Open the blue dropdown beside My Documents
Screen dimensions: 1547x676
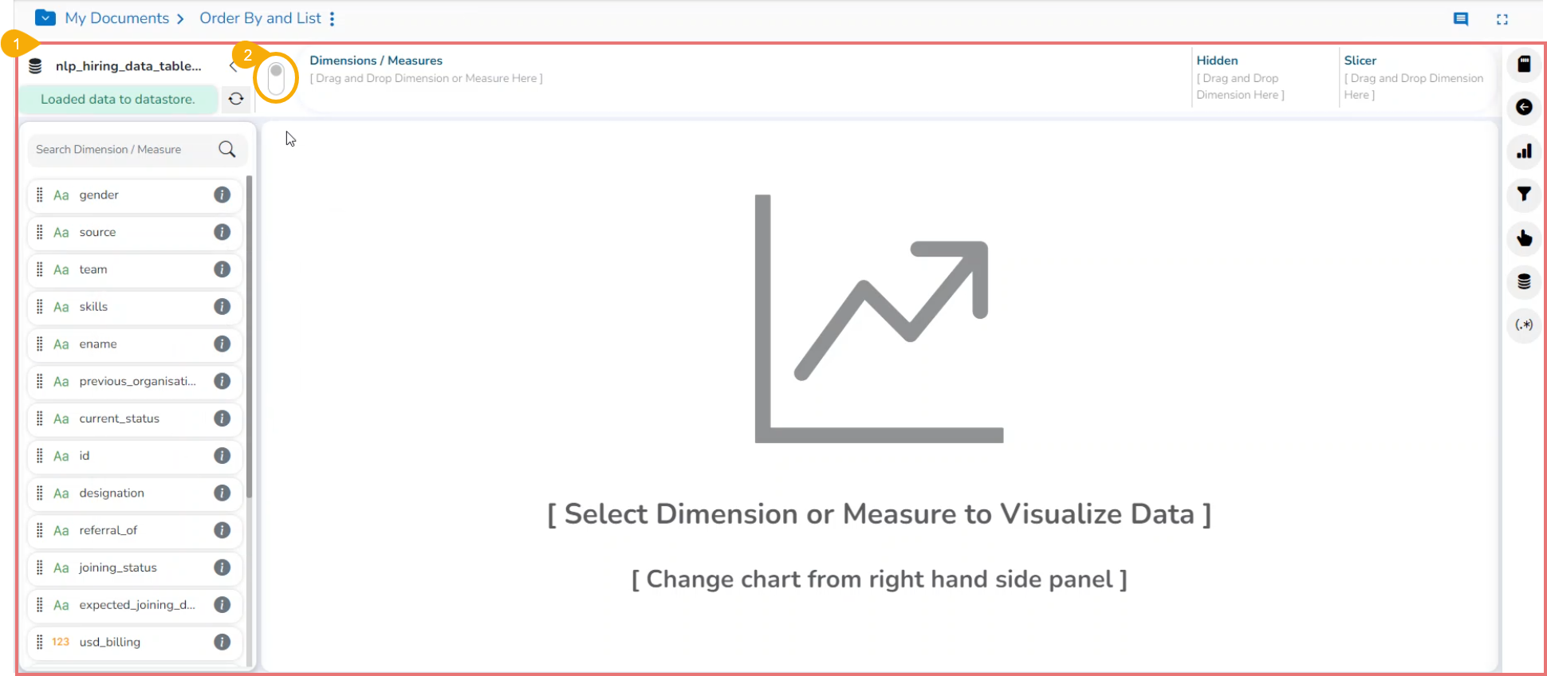coord(45,18)
